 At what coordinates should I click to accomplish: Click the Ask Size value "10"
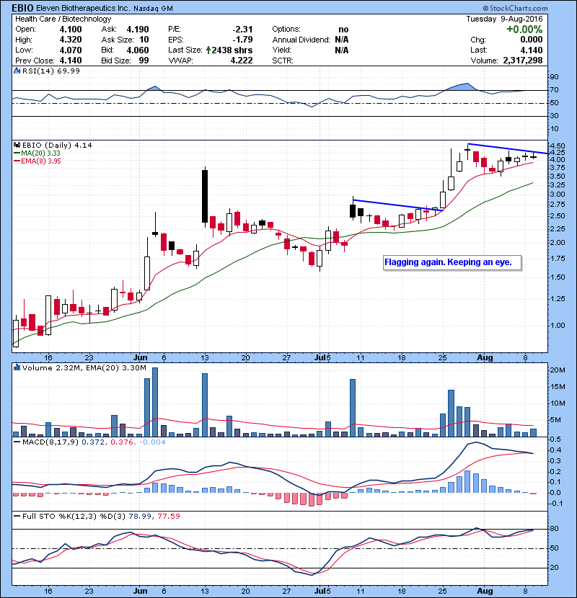point(144,40)
